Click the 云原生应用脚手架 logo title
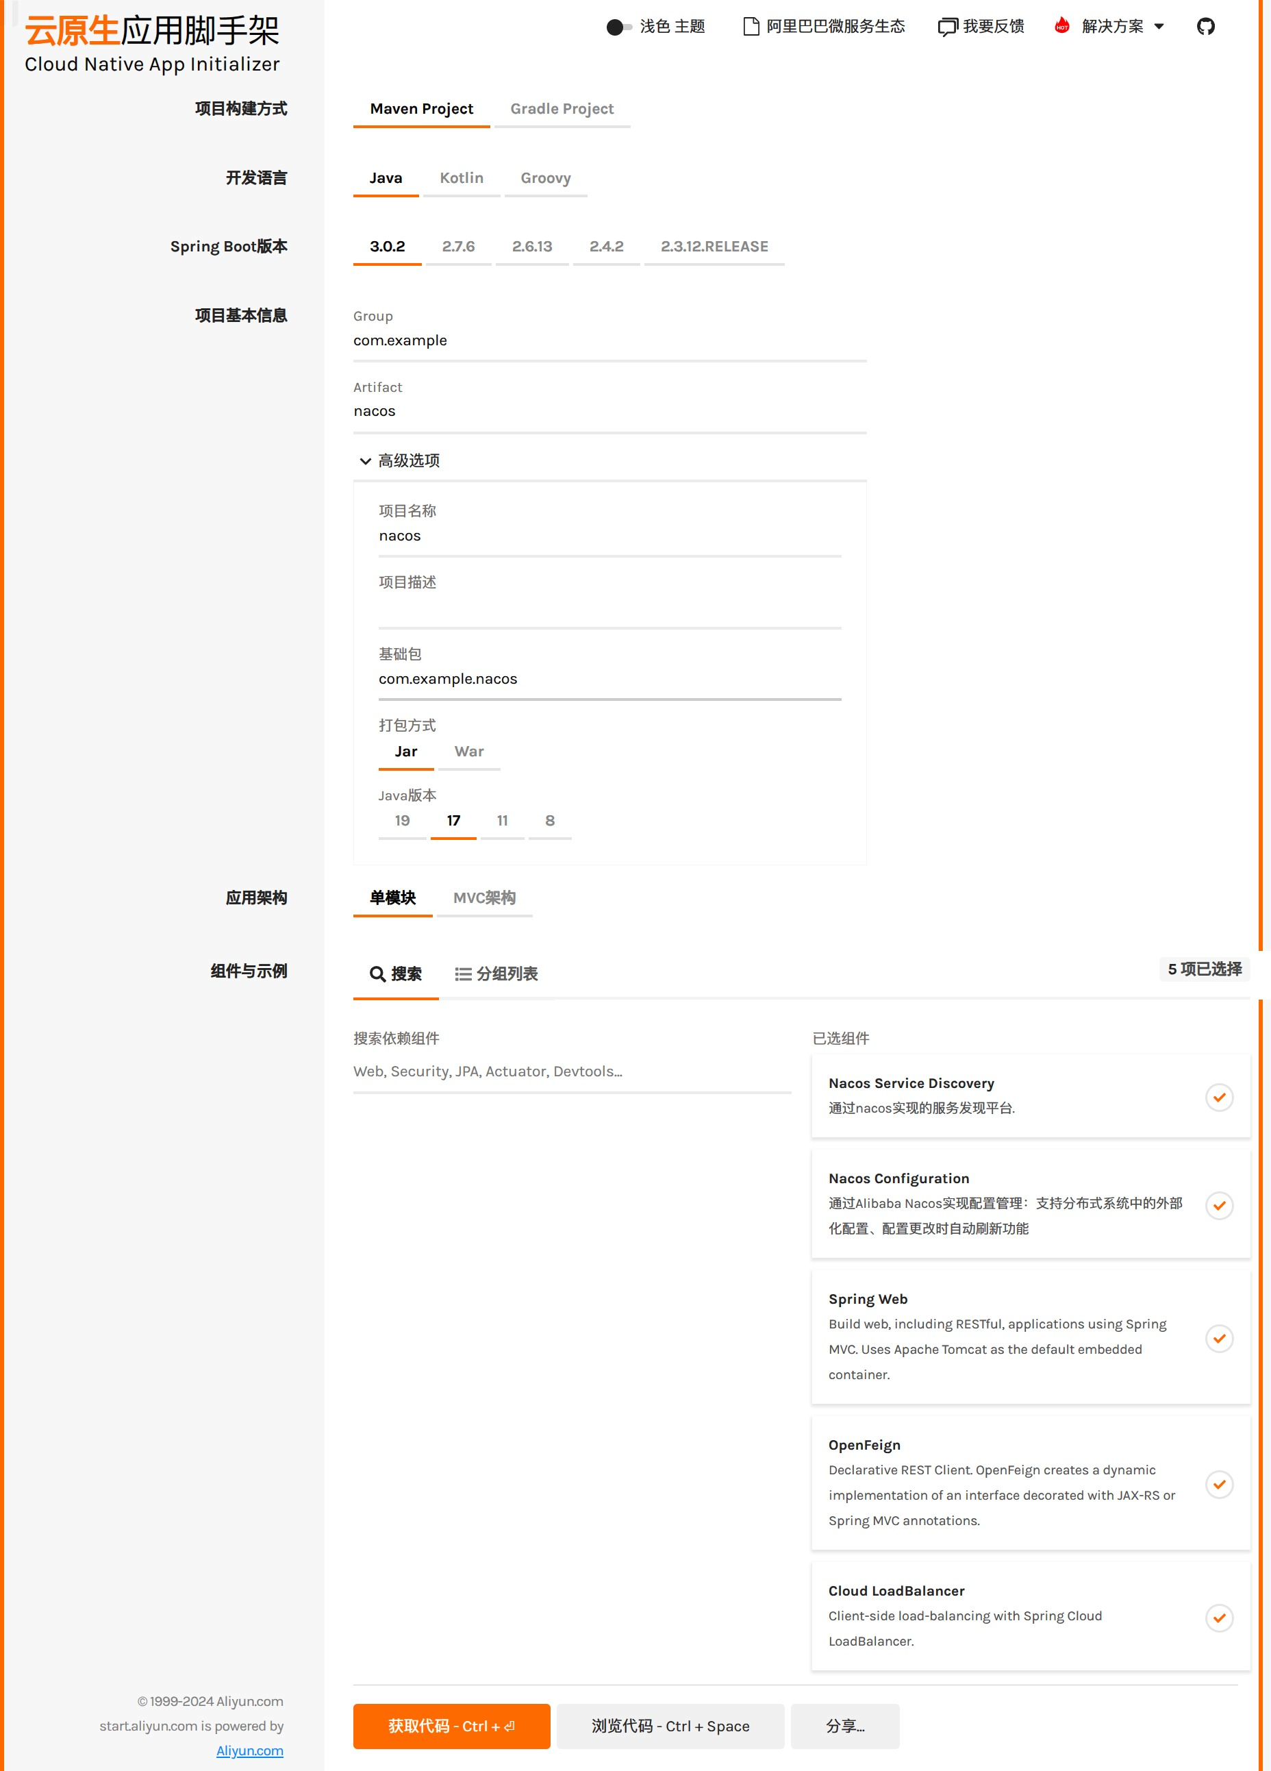 152,30
